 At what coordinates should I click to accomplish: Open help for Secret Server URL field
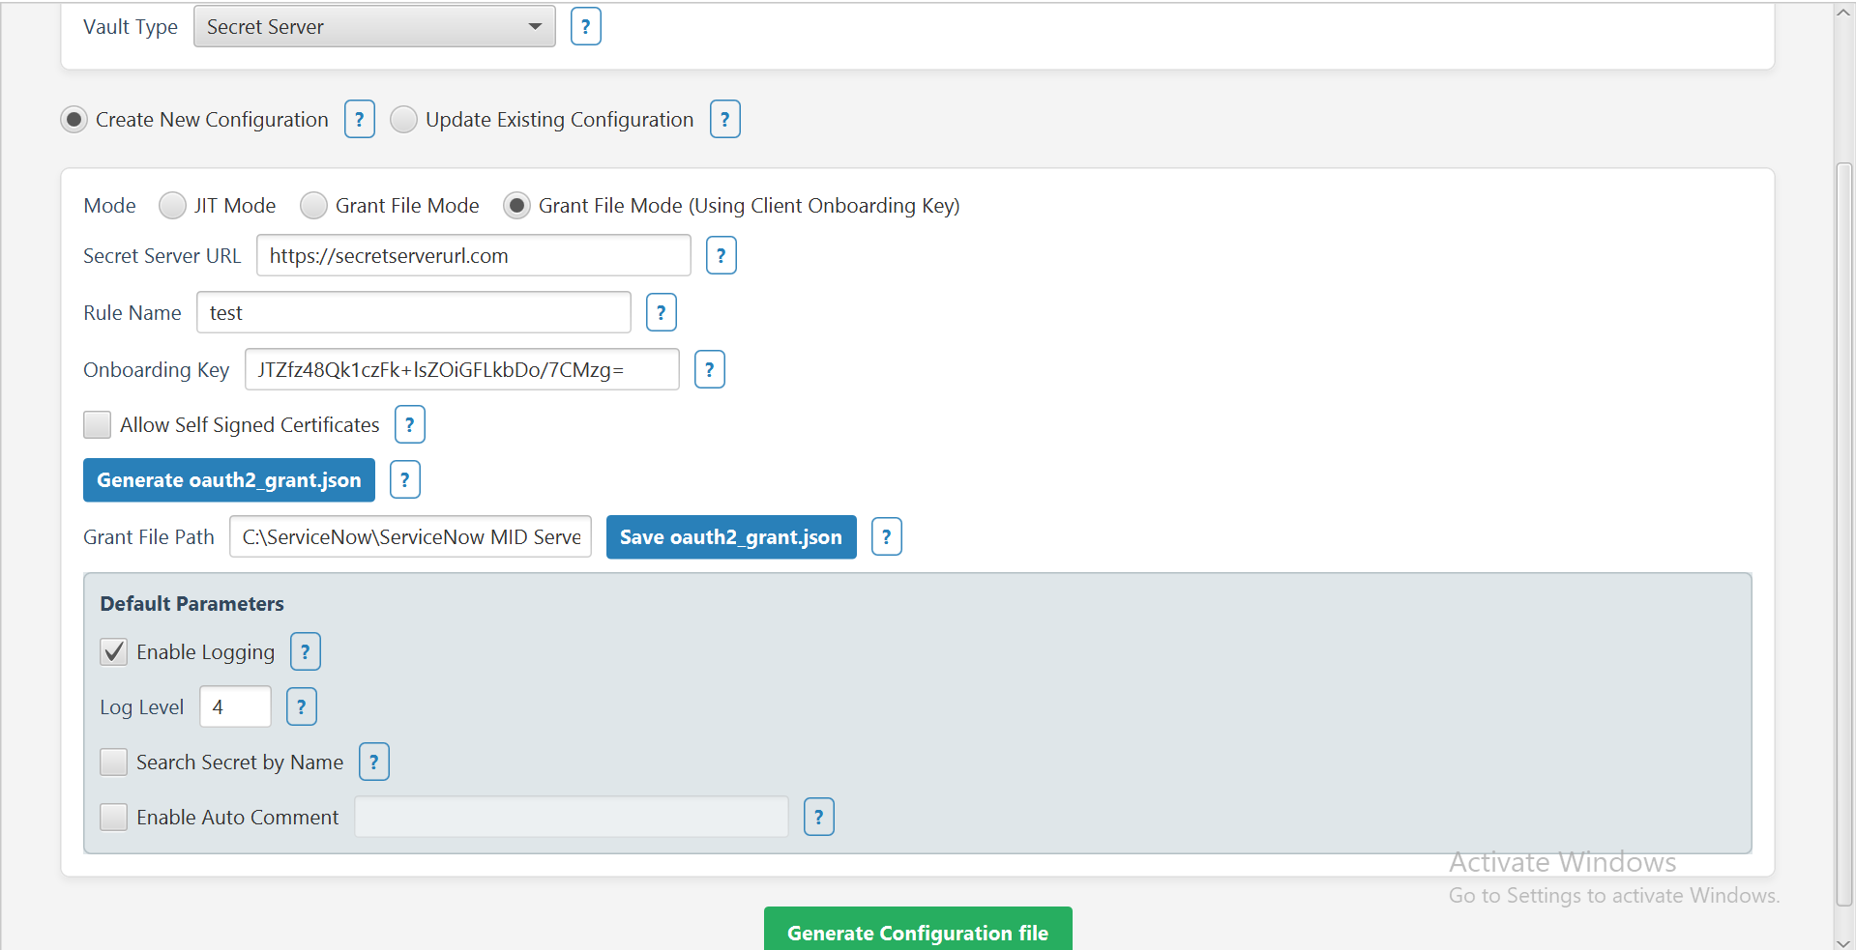click(721, 256)
